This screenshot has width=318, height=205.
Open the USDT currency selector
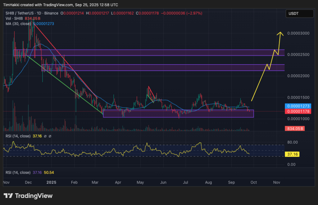(300, 14)
